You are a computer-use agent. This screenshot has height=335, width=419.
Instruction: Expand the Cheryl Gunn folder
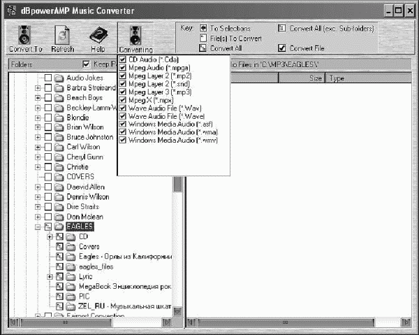pos(38,157)
